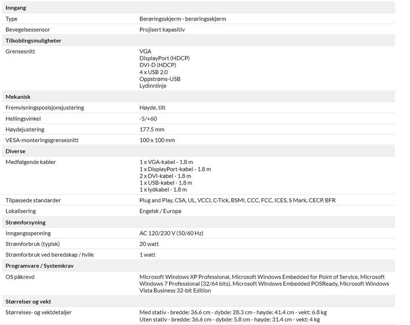
Task: Click the Inngang section header
Action: coord(16,8)
